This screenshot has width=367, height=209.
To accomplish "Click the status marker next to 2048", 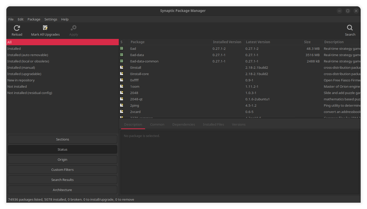I will (x=122, y=93).
